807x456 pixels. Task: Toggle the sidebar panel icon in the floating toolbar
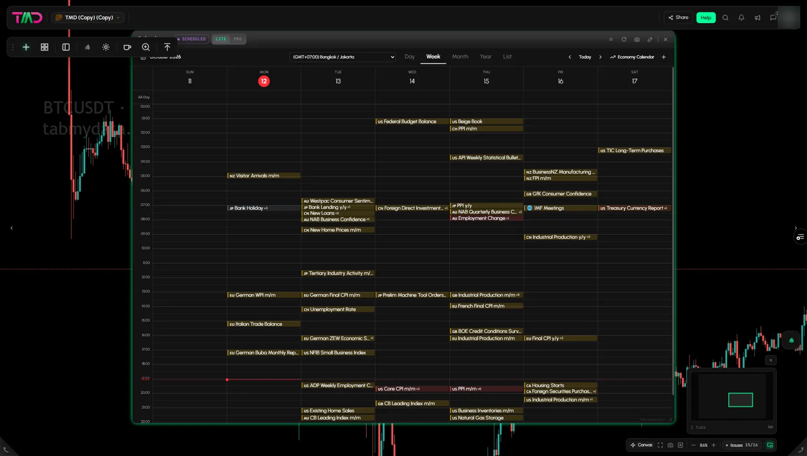pyautogui.click(x=66, y=47)
